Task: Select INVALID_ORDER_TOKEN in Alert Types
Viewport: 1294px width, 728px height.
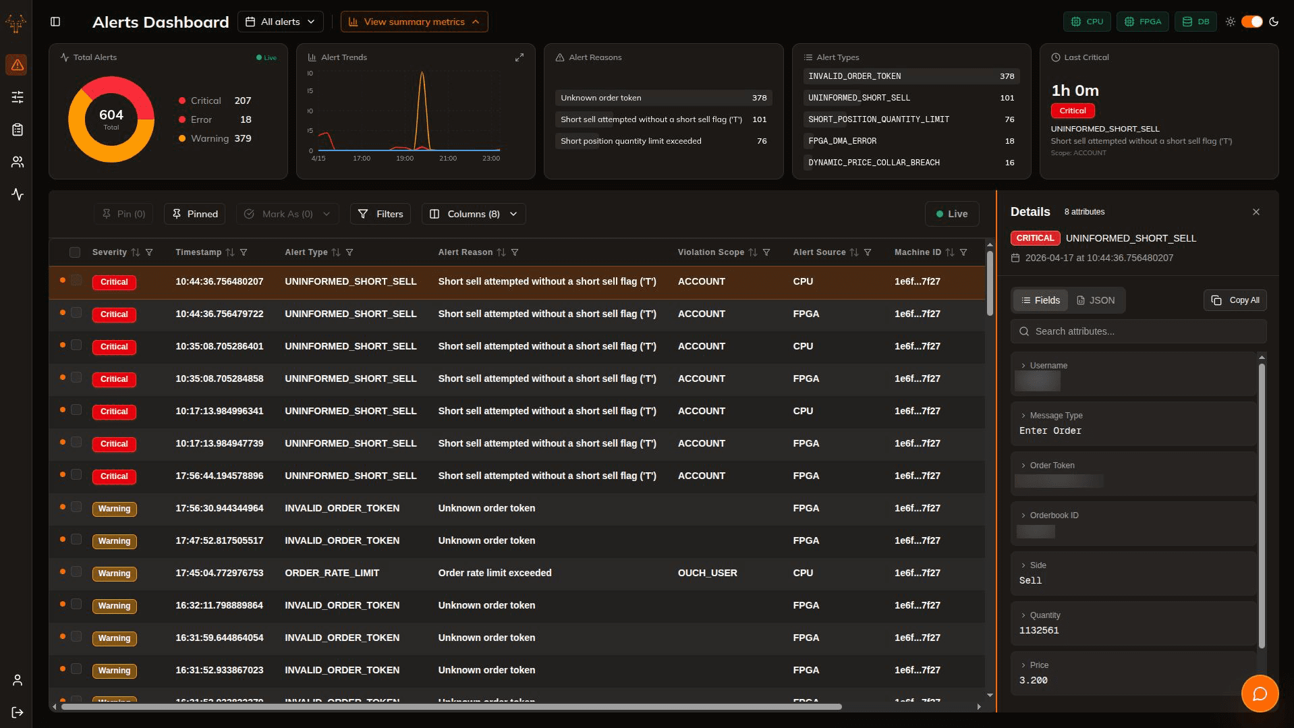Action: pyautogui.click(x=911, y=76)
